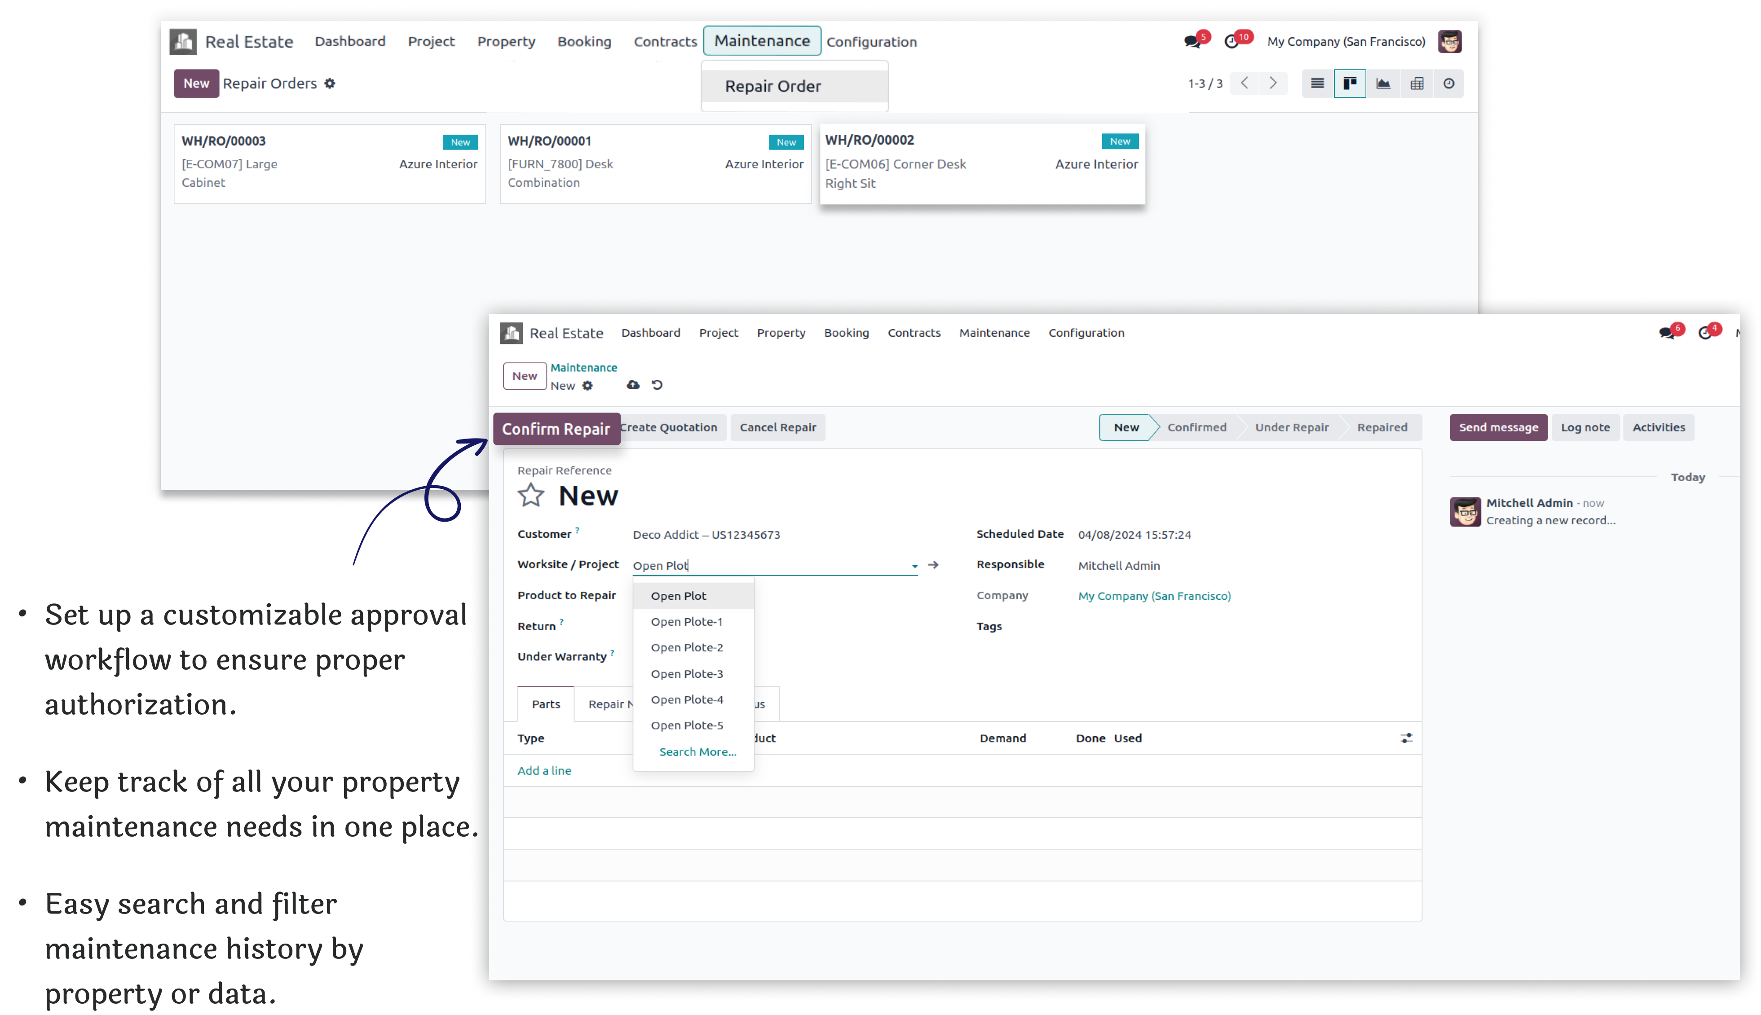This screenshot has width=1761, height=1015.
Task: Click Send message button
Action: [1498, 427]
